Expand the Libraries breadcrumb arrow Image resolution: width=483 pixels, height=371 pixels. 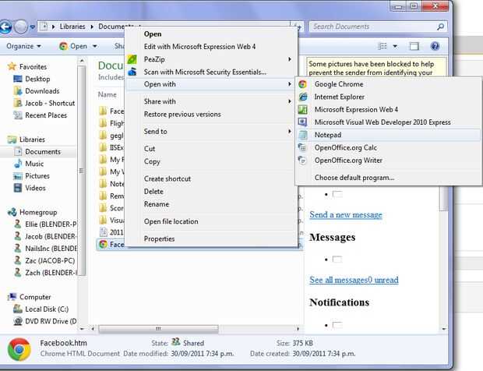[92, 26]
